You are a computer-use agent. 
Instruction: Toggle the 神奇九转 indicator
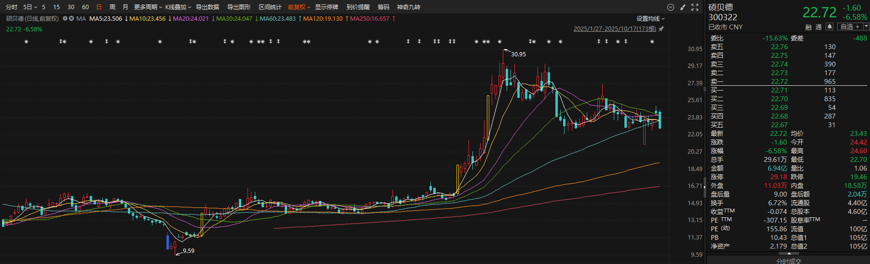408,7
